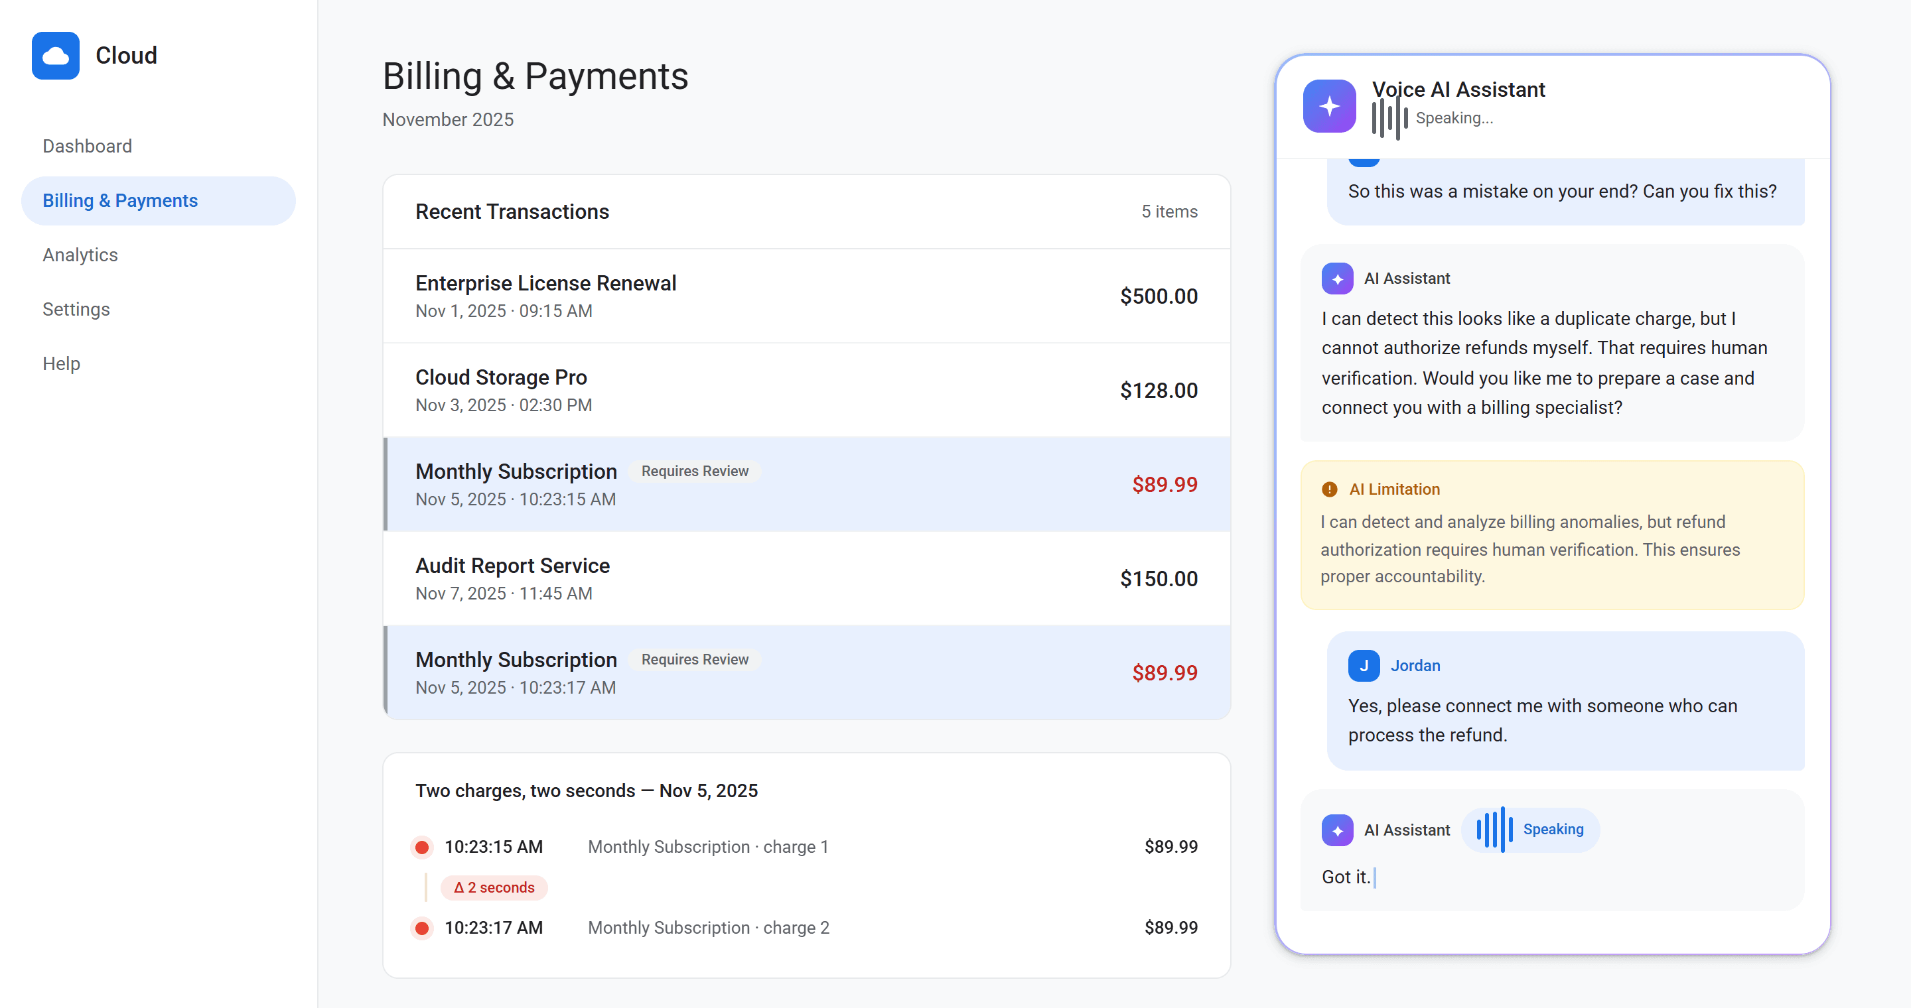Click the 'Got it.' message text
Screen dimensions: 1911x1008
(1346, 877)
